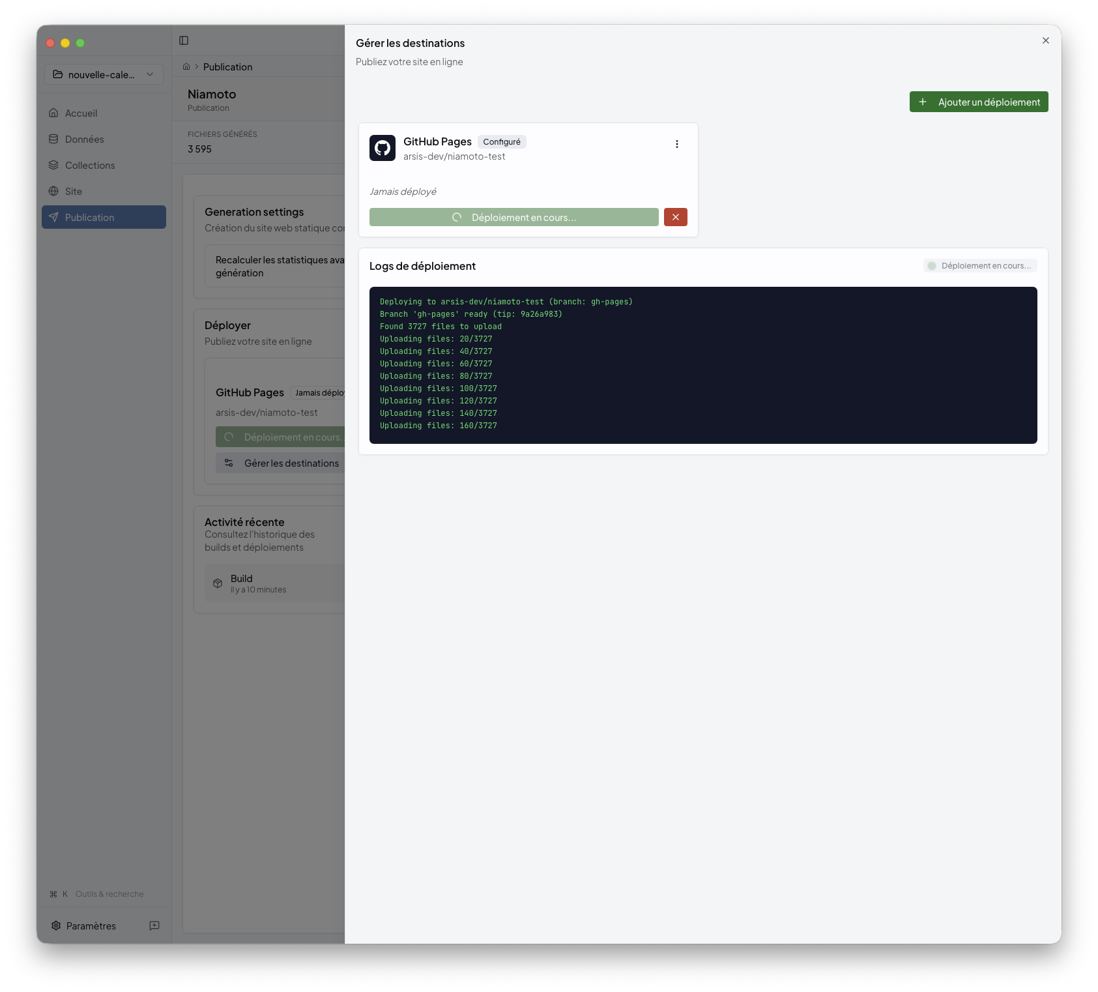
Task: Go to Accueil in the sidebar
Action: [x=81, y=113]
